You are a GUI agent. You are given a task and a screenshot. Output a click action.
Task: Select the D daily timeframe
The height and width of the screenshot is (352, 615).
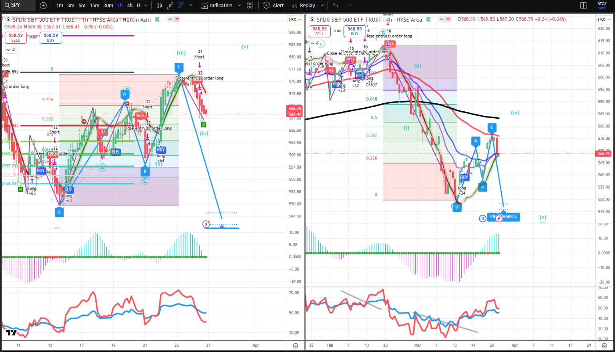(x=139, y=6)
